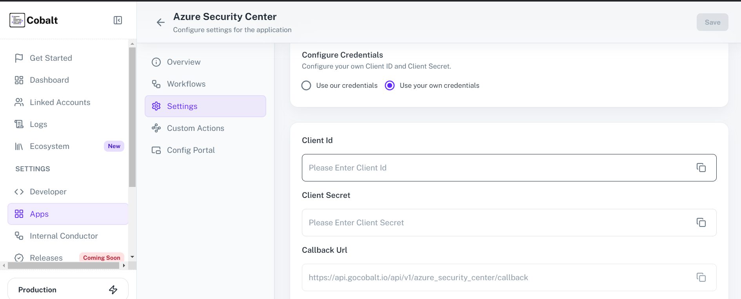The image size is (741, 299).
Task: Open Get Started in the sidebar
Action: 68,58
